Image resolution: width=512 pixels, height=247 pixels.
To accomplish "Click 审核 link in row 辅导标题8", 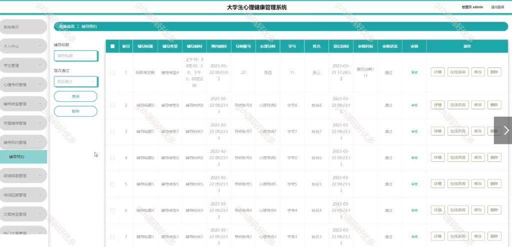I will tap(414, 105).
